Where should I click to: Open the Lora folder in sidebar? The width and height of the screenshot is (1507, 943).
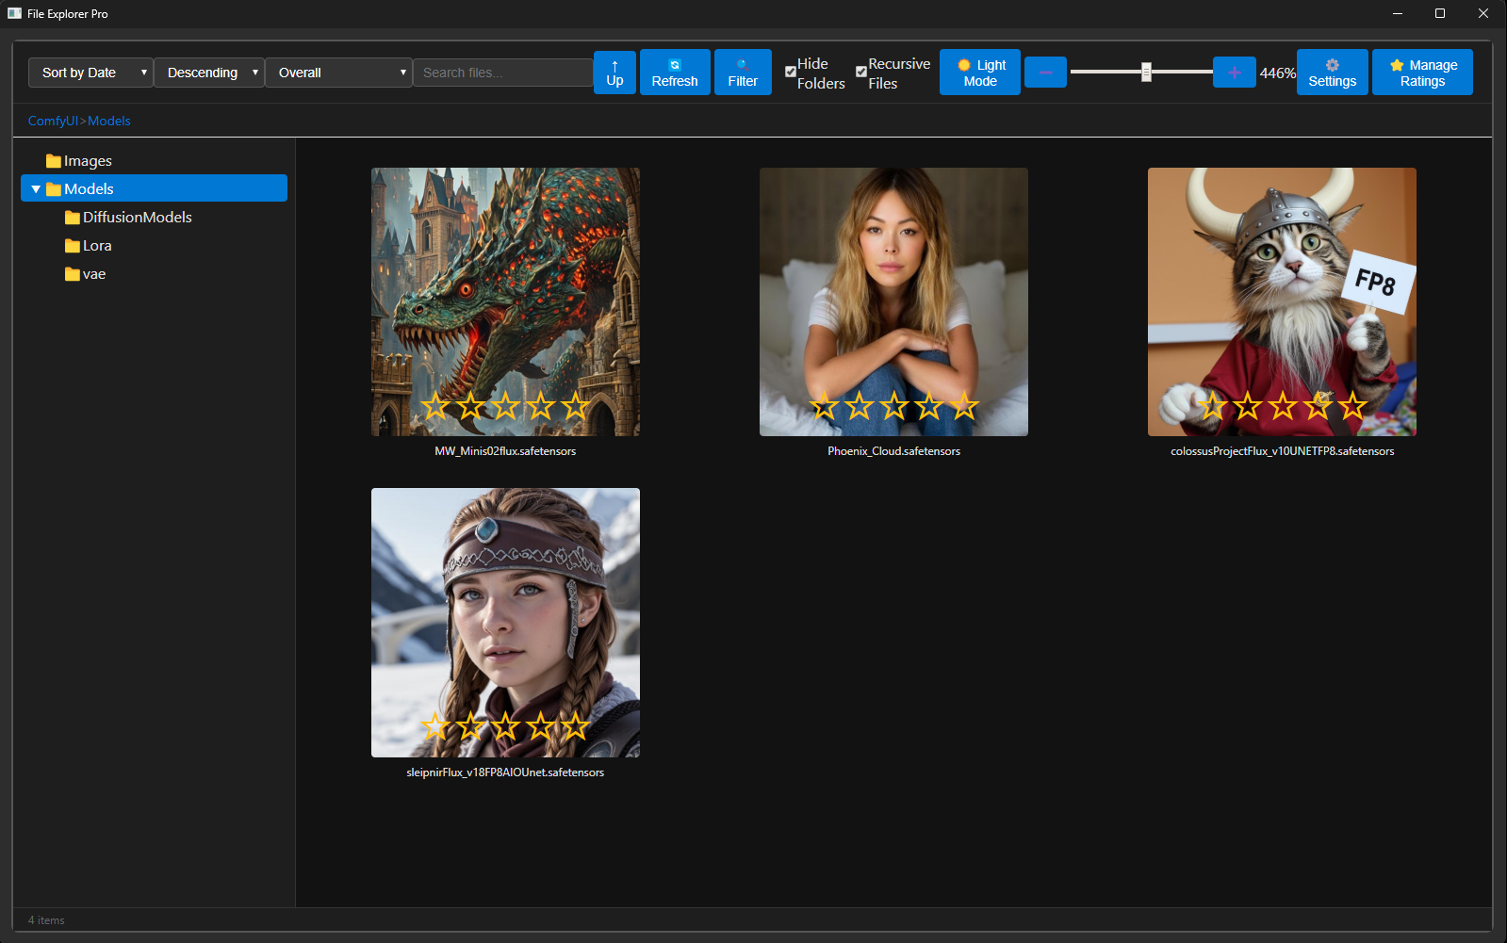pyautogui.click(x=96, y=246)
